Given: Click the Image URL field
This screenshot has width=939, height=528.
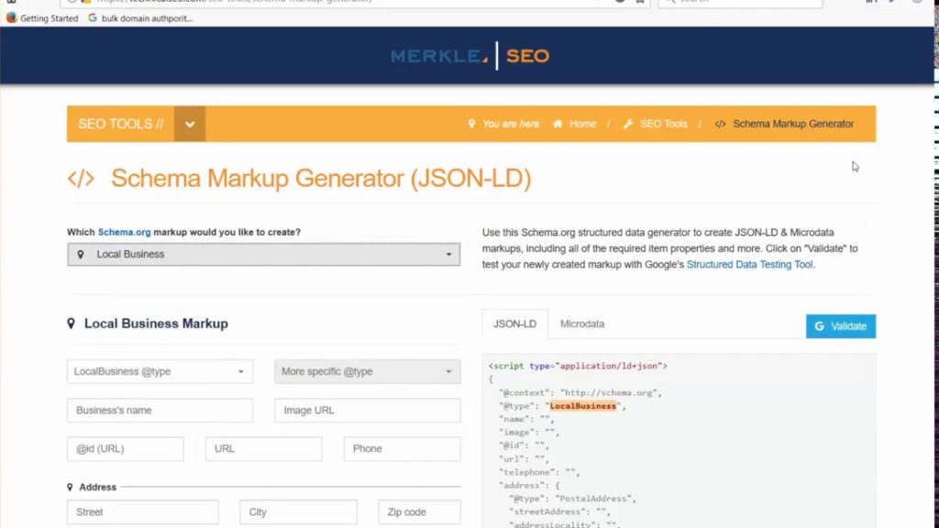Looking at the screenshot, I should click(367, 411).
